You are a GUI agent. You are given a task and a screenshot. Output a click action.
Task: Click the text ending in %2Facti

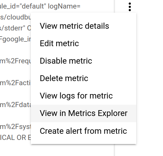pos(15,83)
